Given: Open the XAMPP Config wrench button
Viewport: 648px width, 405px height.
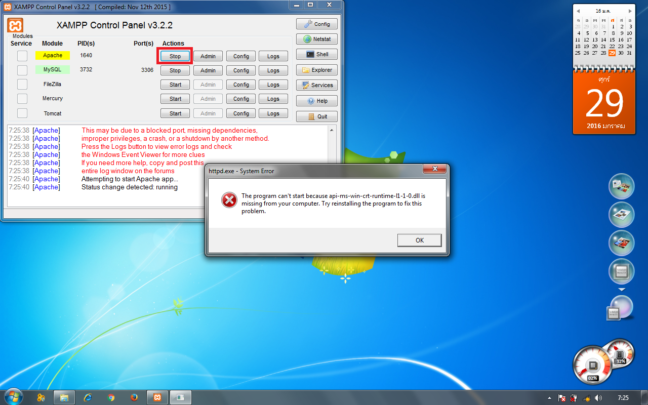Looking at the screenshot, I should (317, 24).
